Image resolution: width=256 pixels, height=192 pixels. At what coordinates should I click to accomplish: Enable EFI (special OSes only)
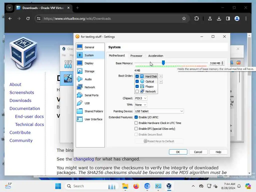coord(136,129)
